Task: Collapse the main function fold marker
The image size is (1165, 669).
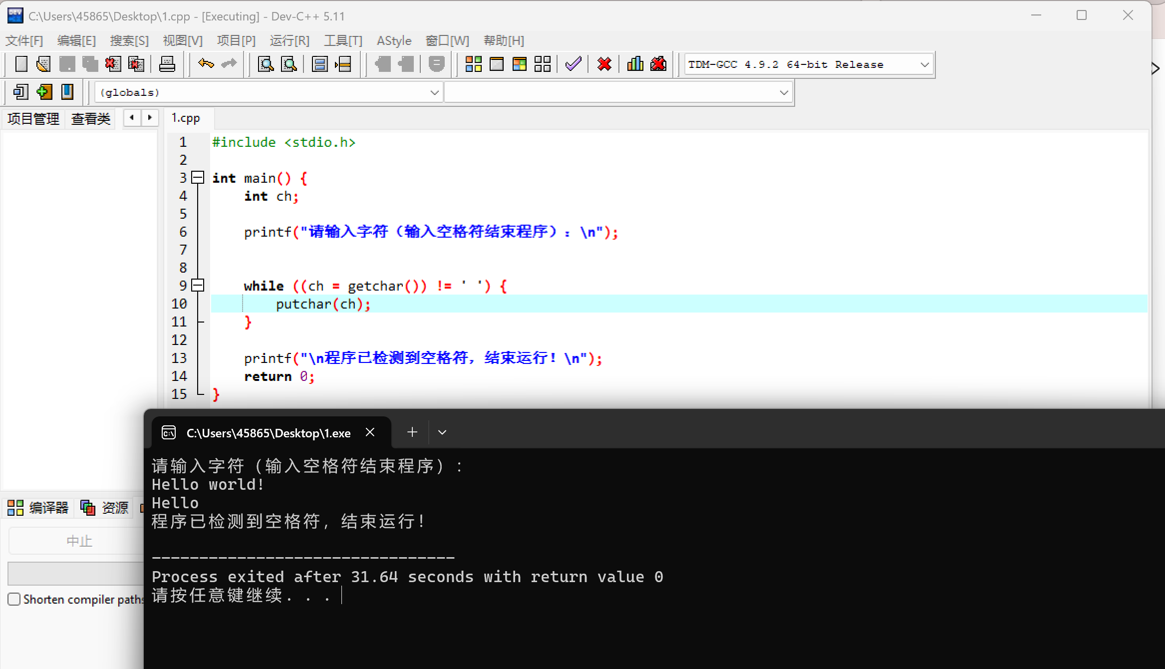Action: [198, 177]
